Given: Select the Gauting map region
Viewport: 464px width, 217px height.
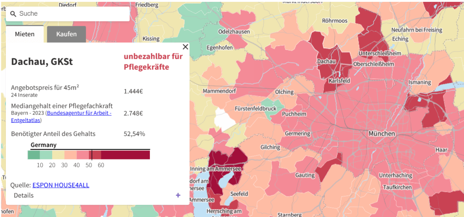Looking at the screenshot, I should coord(305,175).
